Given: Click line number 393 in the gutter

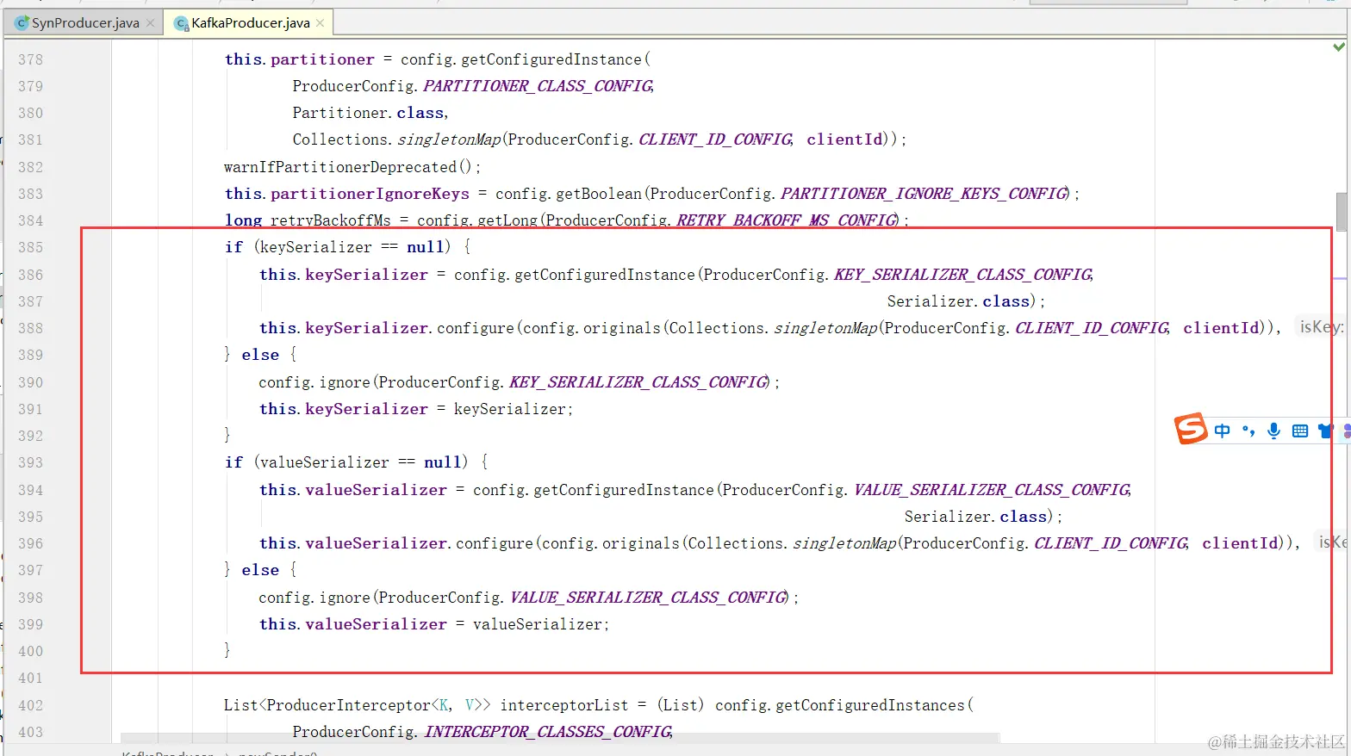Looking at the screenshot, I should coord(30,462).
